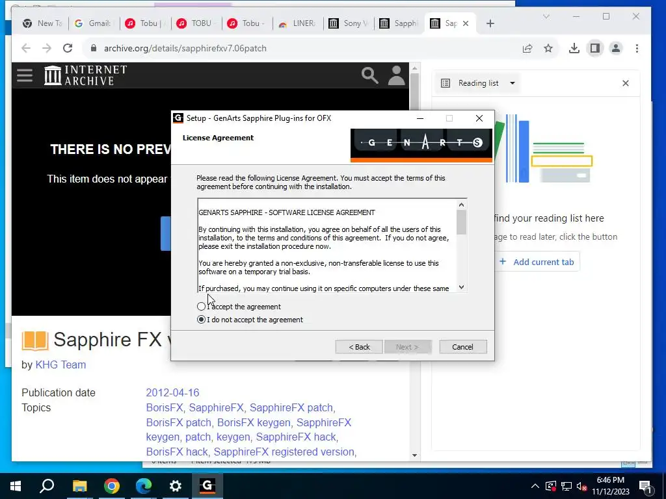This screenshot has height=499, width=666.
Task: Click the muted volume tray icon
Action: click(581, 486)
